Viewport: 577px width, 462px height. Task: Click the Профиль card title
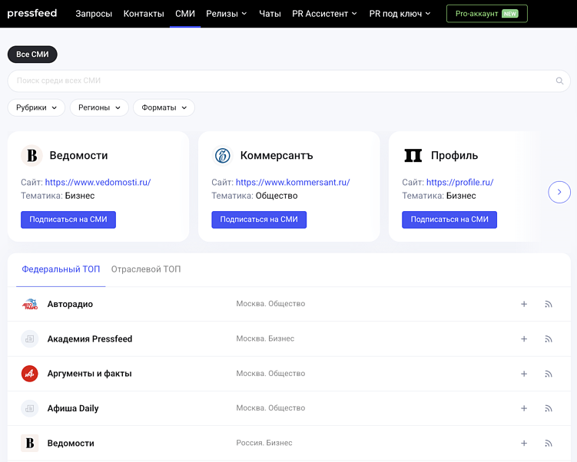pyautogui.click(x=454, y=156)
